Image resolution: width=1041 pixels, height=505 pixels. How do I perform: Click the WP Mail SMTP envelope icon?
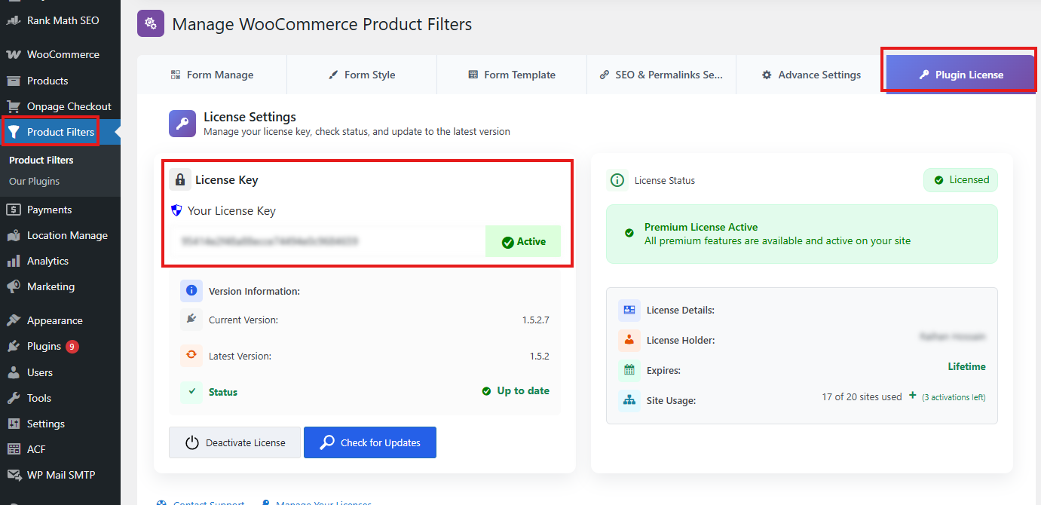13,475
